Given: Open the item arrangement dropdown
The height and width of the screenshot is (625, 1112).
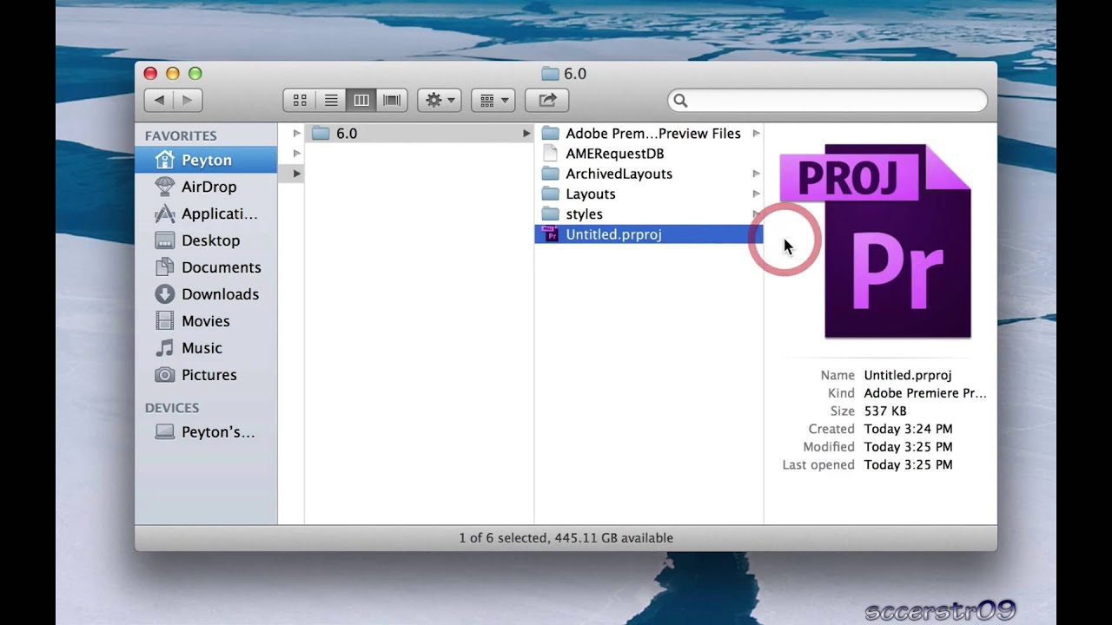Looking at the screenshot, I should (x=493, y=101).
